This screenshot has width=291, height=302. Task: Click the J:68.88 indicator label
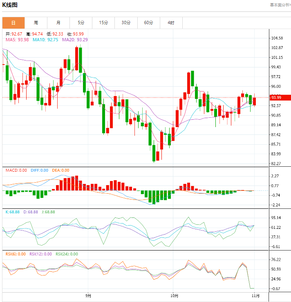click(48, 212)
